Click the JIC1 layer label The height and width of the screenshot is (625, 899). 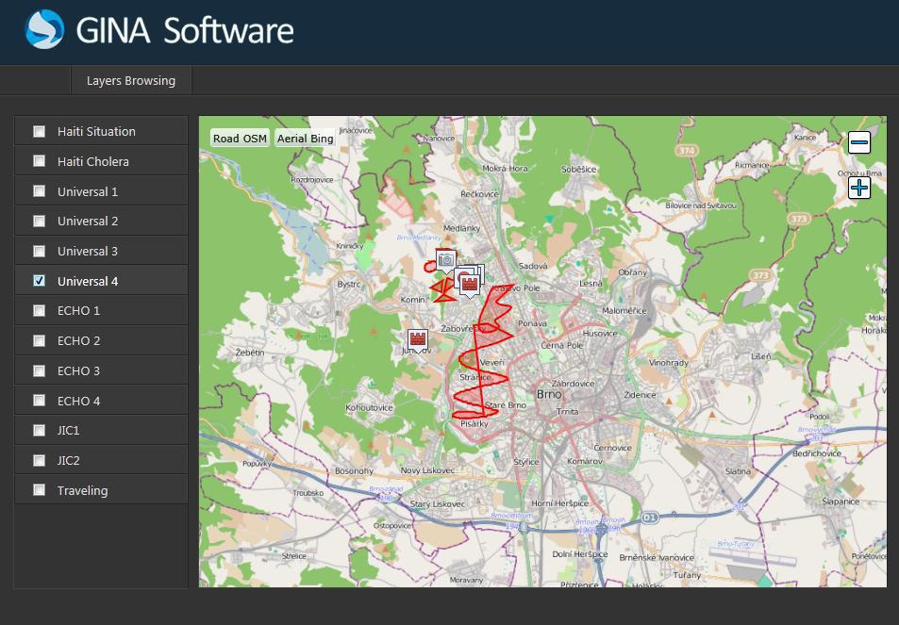tap(68, 430)
